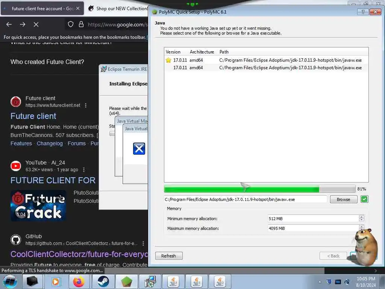Click the Future client site favicon

16,102
